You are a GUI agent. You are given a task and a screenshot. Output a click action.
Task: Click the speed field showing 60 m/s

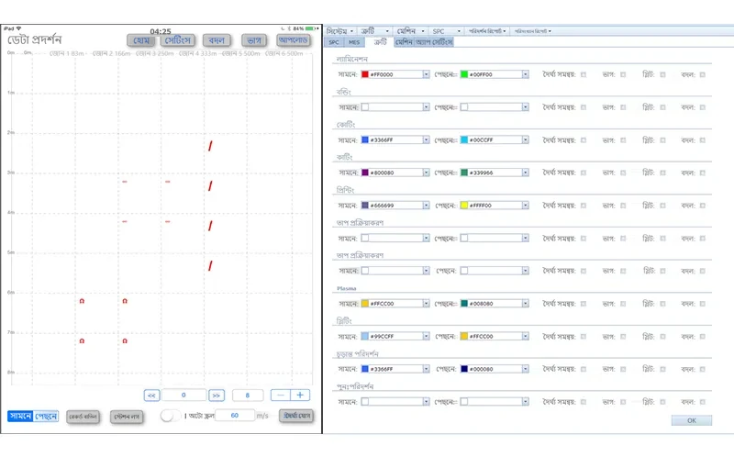[x=235, y=415]
